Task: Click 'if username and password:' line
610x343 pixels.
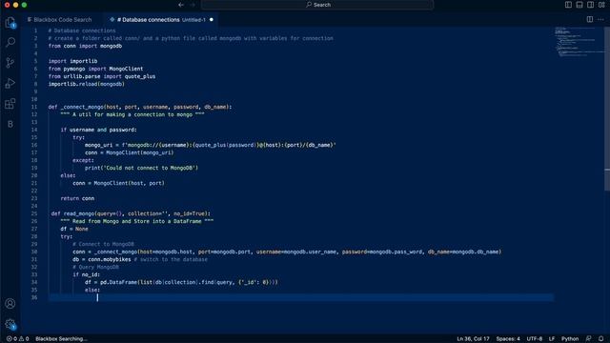Action: [x=98, y=130]
